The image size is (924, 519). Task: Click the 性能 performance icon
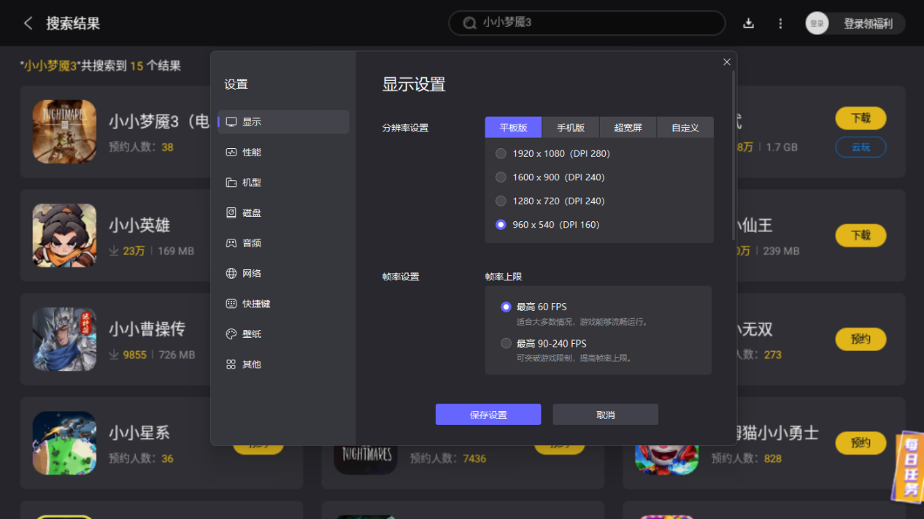(231, 153)
